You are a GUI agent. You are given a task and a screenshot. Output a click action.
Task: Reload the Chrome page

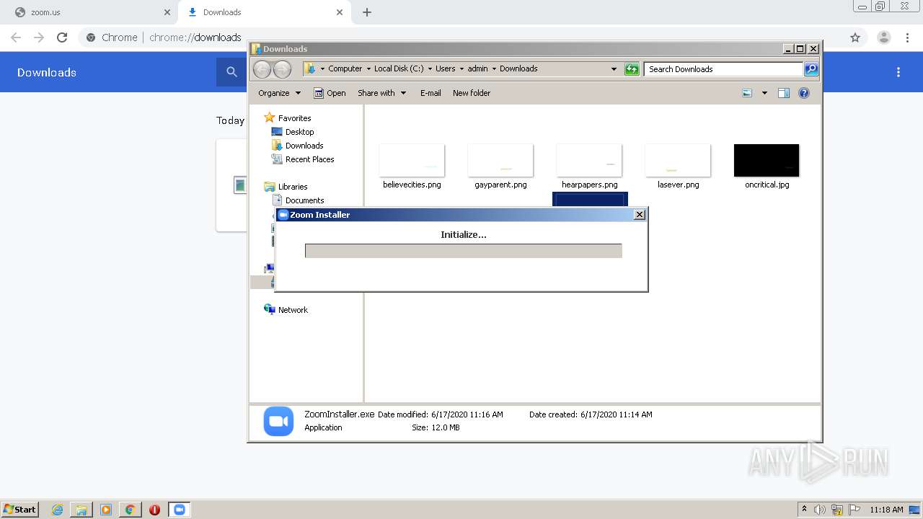click(62, 37)
